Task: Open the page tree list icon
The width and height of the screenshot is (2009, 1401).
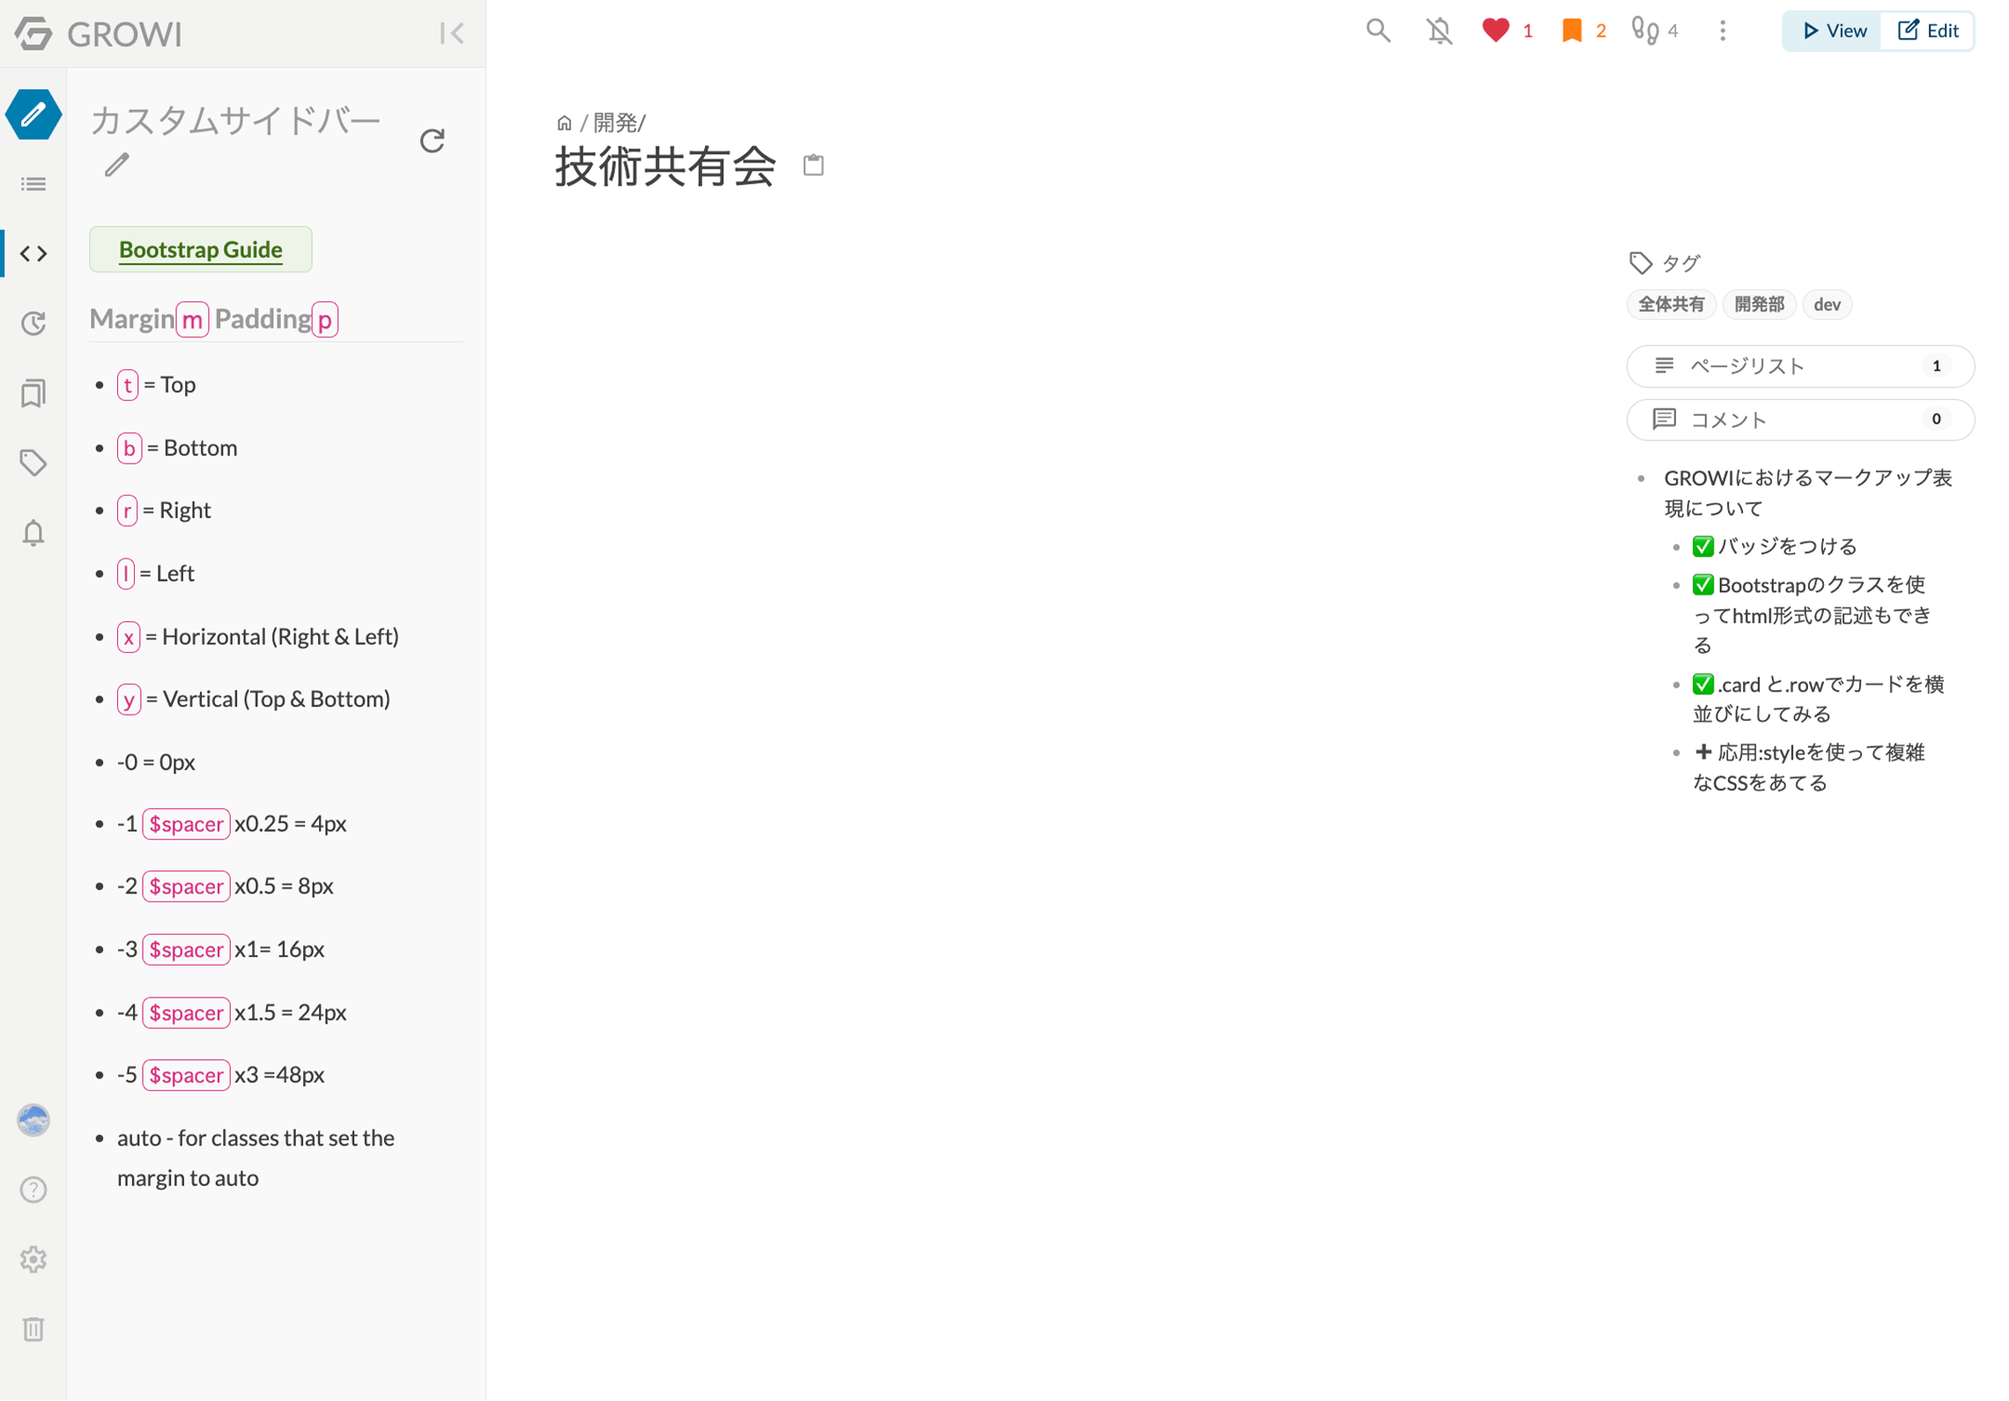Action: (33, 184)
